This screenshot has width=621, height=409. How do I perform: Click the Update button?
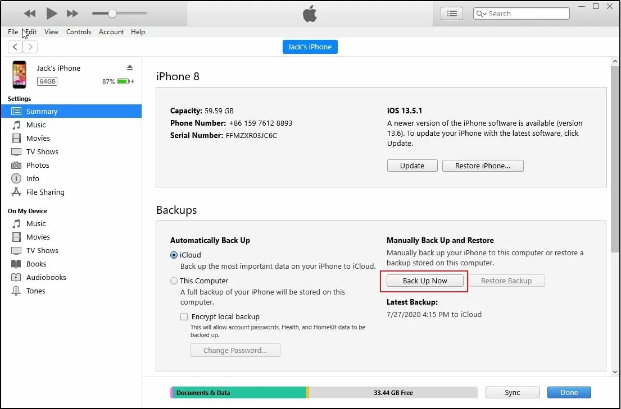(x=413, y=166)
